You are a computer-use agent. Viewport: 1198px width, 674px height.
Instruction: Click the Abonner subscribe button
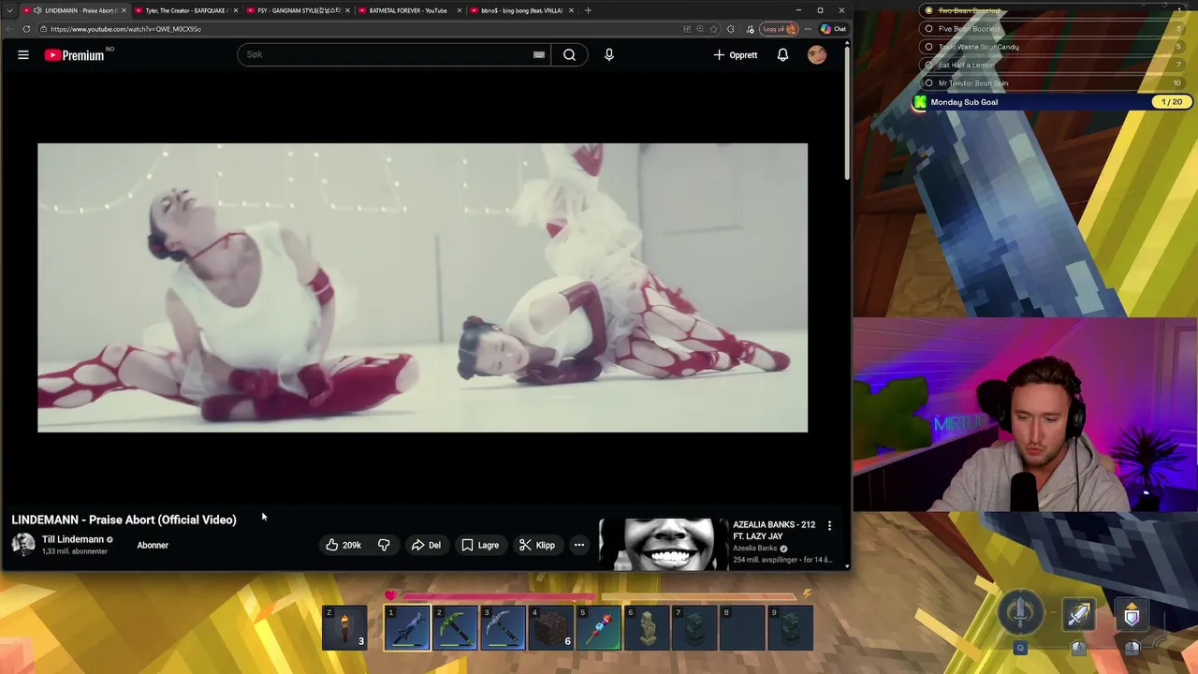(153, 545)
